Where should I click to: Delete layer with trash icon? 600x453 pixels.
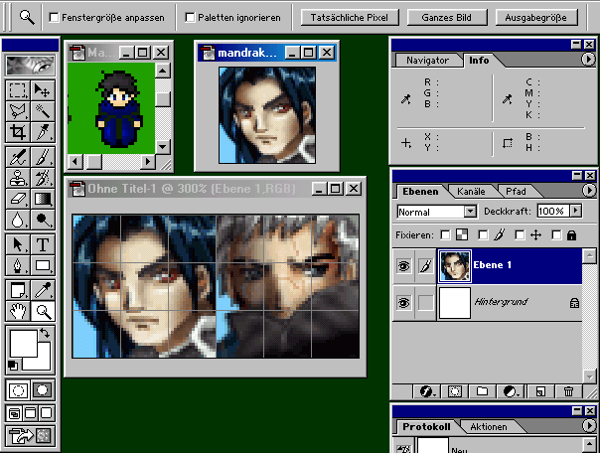coord(568,391)
